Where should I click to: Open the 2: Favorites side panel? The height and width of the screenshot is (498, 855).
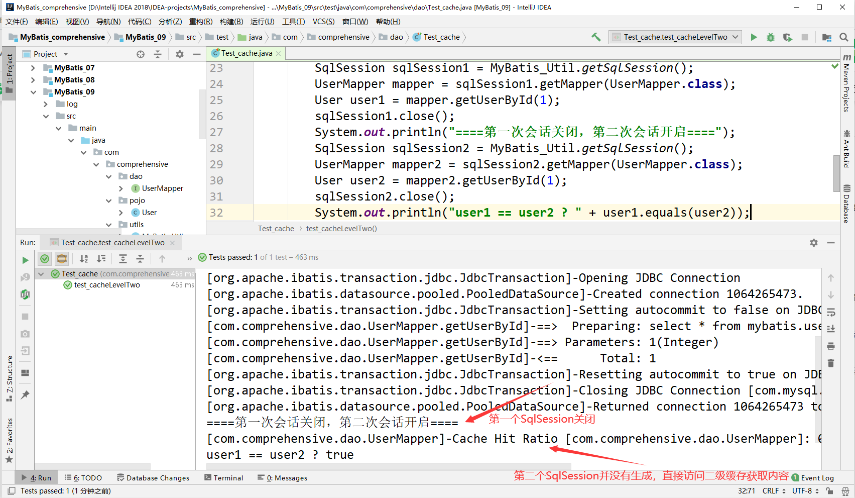point(10,441)
